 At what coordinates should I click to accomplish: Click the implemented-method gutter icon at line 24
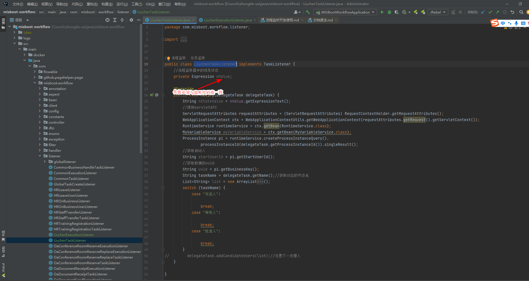[152, 95]
